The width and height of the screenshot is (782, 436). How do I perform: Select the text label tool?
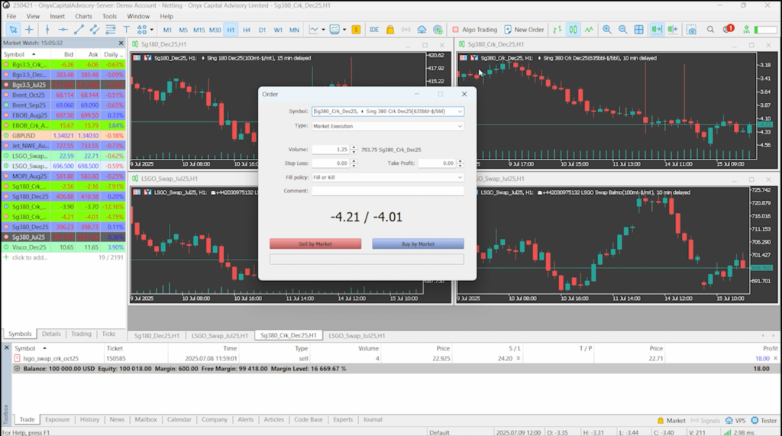pos(126,30)
